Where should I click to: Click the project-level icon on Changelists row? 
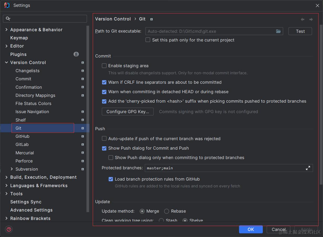point(83,71)
